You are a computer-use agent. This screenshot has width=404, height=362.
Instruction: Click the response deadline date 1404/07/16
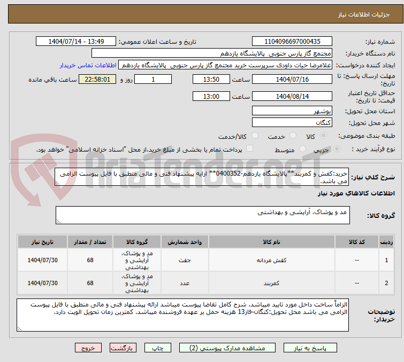click(292, 79)
